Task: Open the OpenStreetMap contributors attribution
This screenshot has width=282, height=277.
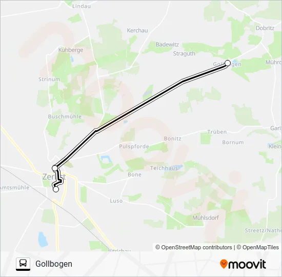Action: tap(194, 247)
